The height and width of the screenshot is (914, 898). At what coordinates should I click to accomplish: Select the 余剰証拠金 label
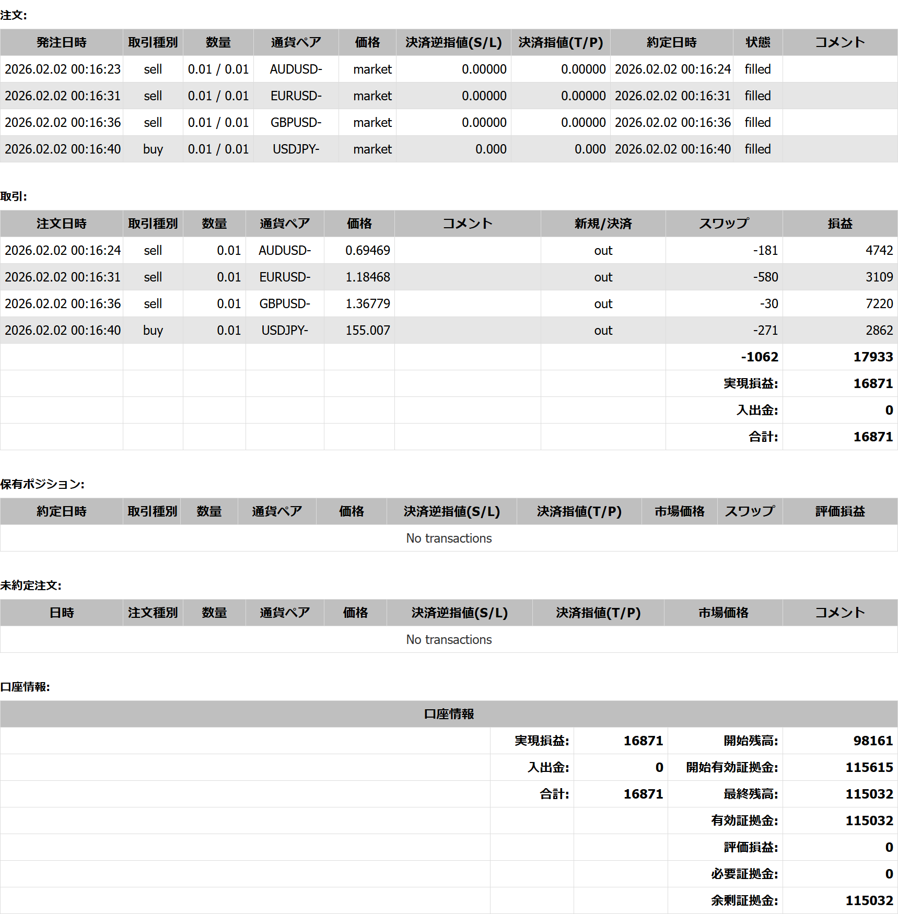click(744, 900)
